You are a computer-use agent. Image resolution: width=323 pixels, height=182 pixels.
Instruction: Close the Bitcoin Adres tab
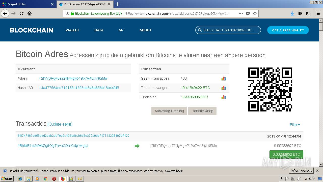109,4
